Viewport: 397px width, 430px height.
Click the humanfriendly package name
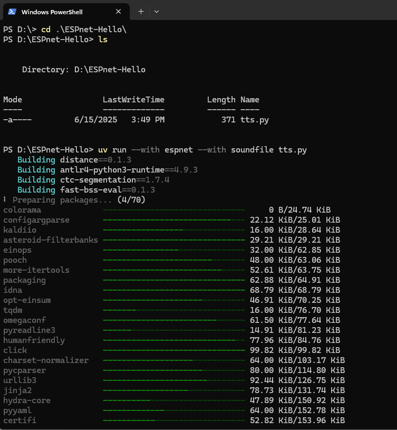click(34, 340)
